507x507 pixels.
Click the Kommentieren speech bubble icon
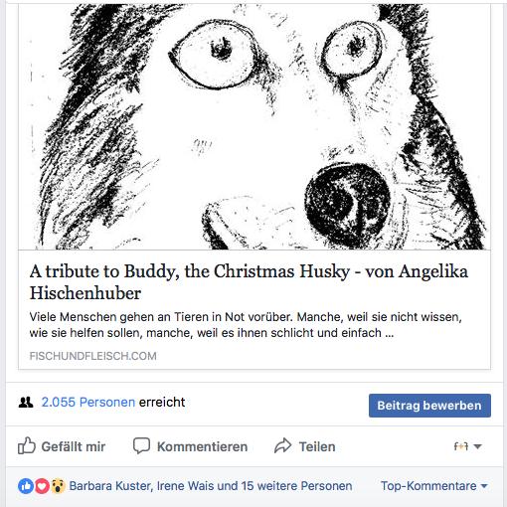tap(141, 445)
